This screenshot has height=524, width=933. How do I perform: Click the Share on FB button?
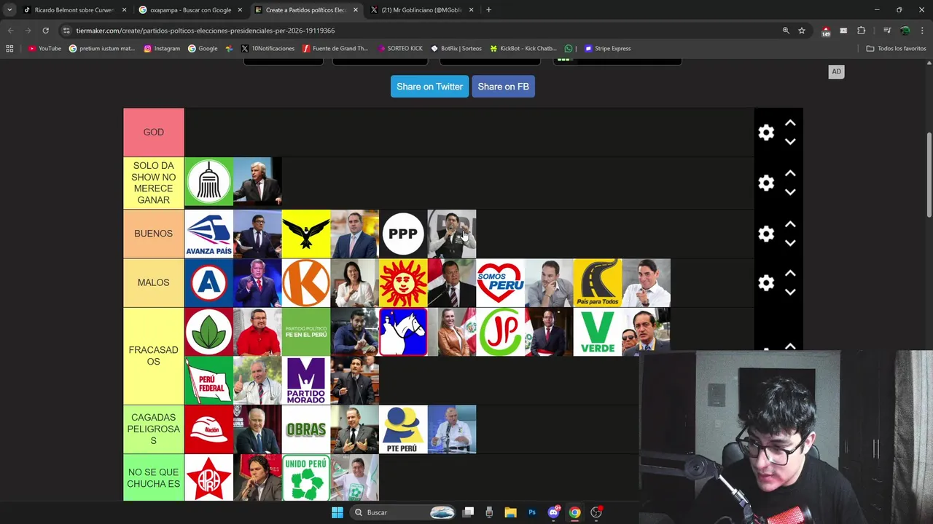tap(503, 87)
